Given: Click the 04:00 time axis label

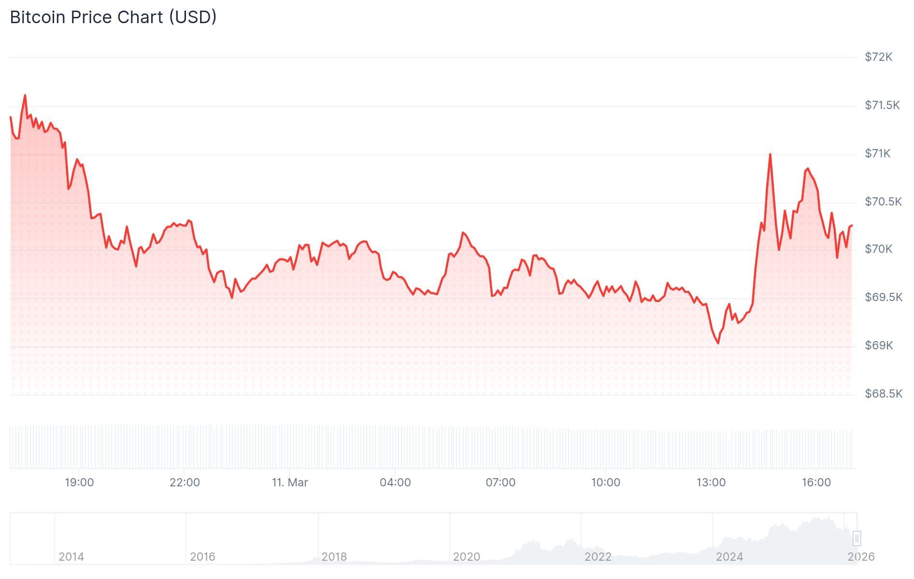Looking at the screenshot, I should (395, 482).
